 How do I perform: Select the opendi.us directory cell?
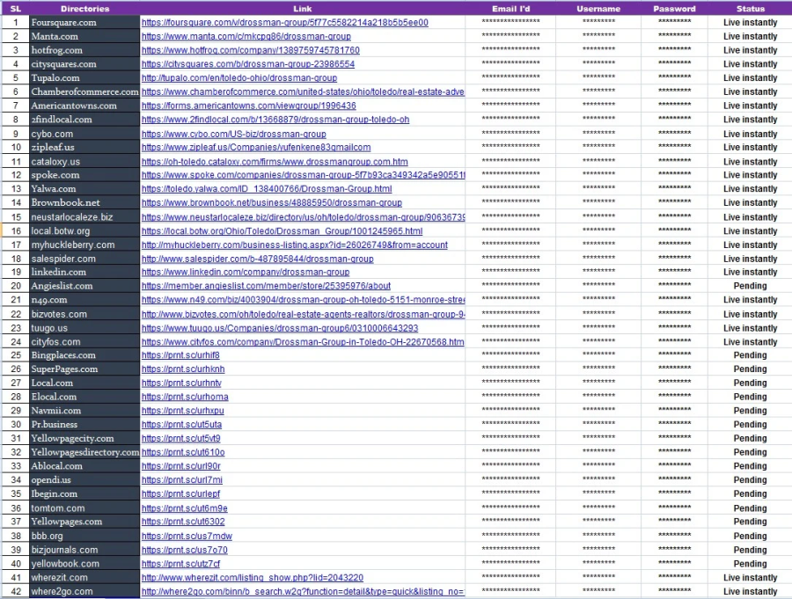[x=84, y=480]
